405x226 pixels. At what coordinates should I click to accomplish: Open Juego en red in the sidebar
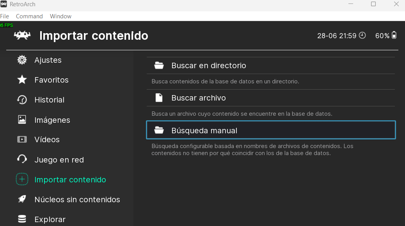tap(59, 160)
